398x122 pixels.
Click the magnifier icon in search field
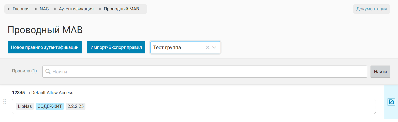48,72
